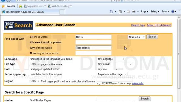Click 'None any of these words' field

click(93, 53)
